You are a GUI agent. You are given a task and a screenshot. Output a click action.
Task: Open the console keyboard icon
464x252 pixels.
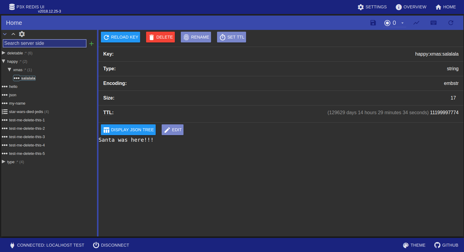[x=433, y=23]
